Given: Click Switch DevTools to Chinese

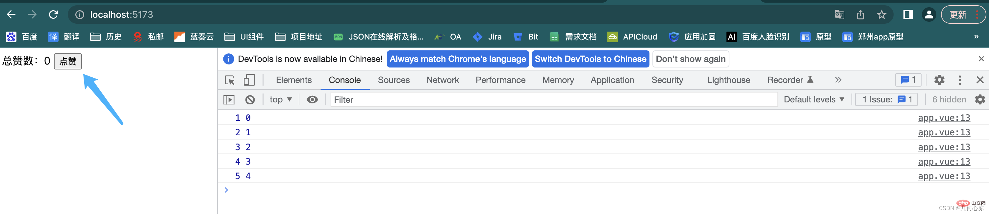Looking at the screenshot, I should (591, 59).
